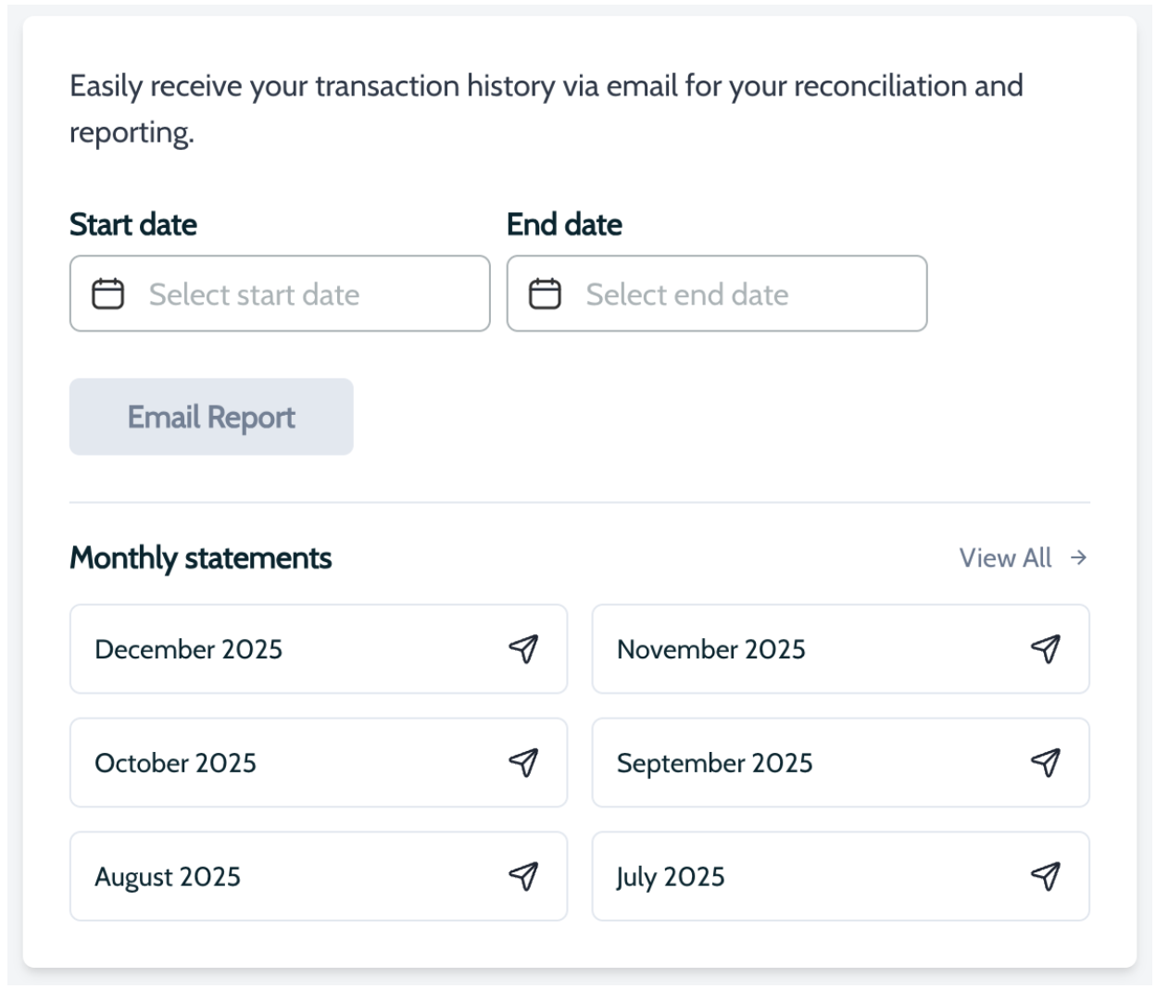
Task: Click the send icon beside July 2025
Action: tap(1046, 876)
